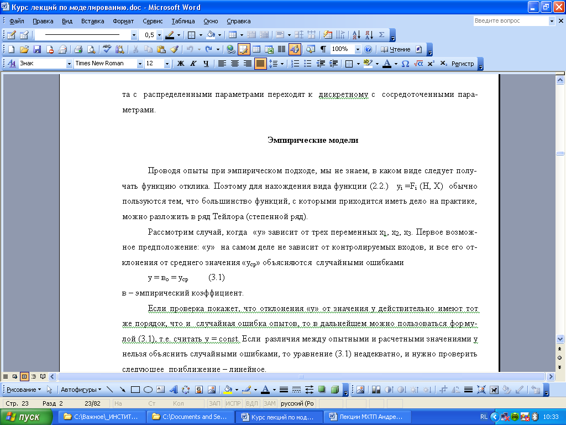Image resolution: width=566 pixels, height=425 pixels.
Task: Open the Правка menu
Action: 43,21
